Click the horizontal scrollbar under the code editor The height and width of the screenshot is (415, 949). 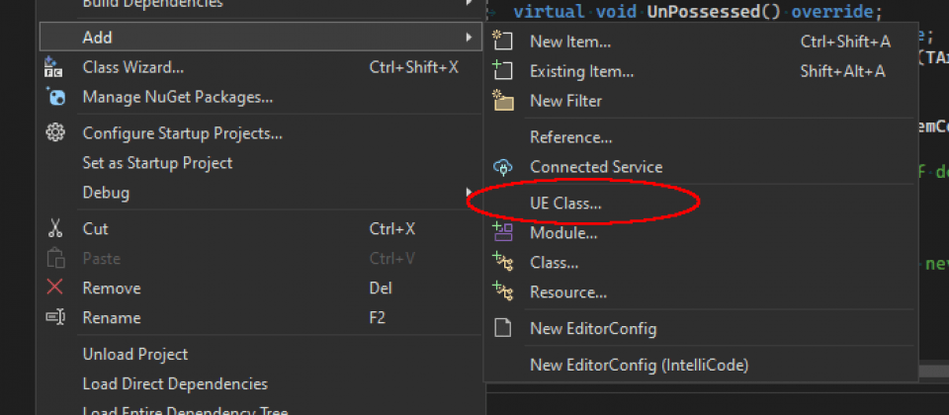[933, 372]
